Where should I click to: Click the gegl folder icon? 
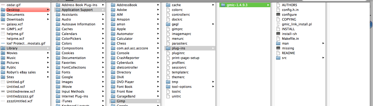[168, 24]
